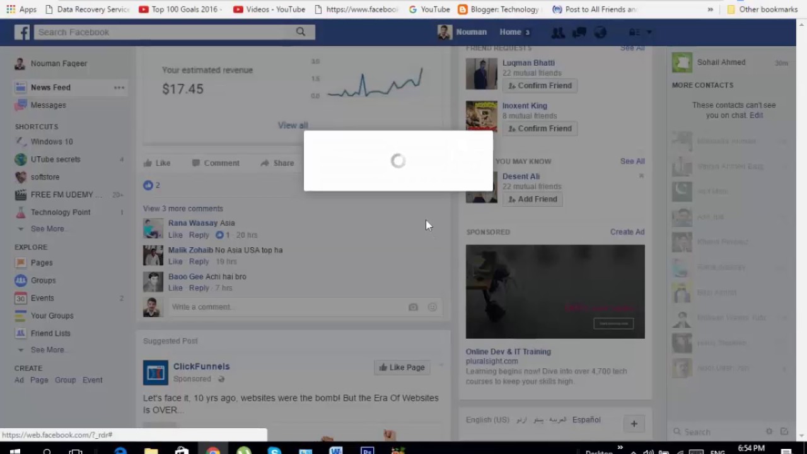Open News Feed options ellipsis
807x454 pixels.
[x=119, y=88]
